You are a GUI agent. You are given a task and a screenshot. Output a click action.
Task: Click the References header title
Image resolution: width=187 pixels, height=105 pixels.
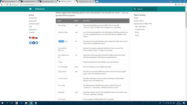coord(40,9)
